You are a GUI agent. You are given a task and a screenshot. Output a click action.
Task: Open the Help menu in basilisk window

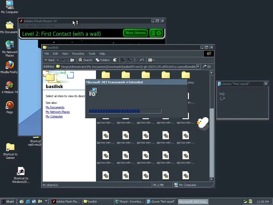point(102,54)
